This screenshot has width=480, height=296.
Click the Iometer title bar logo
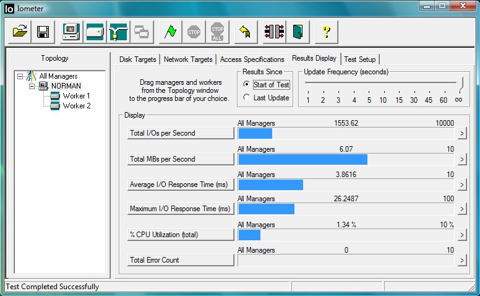click(x=9, y=9)
